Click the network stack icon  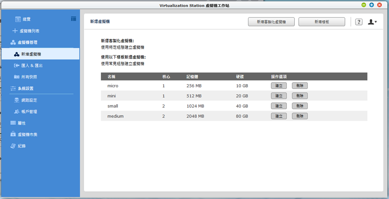pyautogui.click(x=17, y=100)
